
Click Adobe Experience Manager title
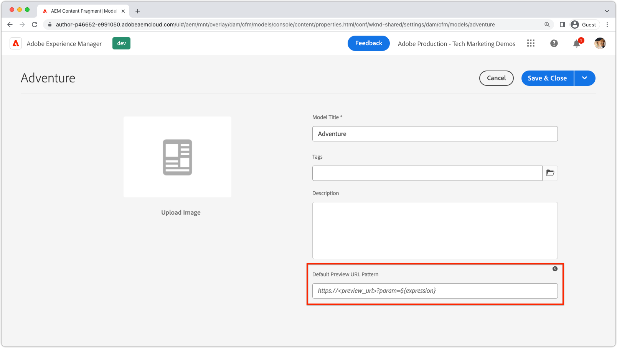point(64,44)
